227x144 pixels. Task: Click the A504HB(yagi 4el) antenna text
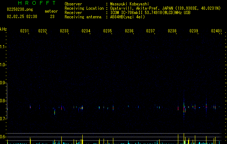(x=127, y=17)
